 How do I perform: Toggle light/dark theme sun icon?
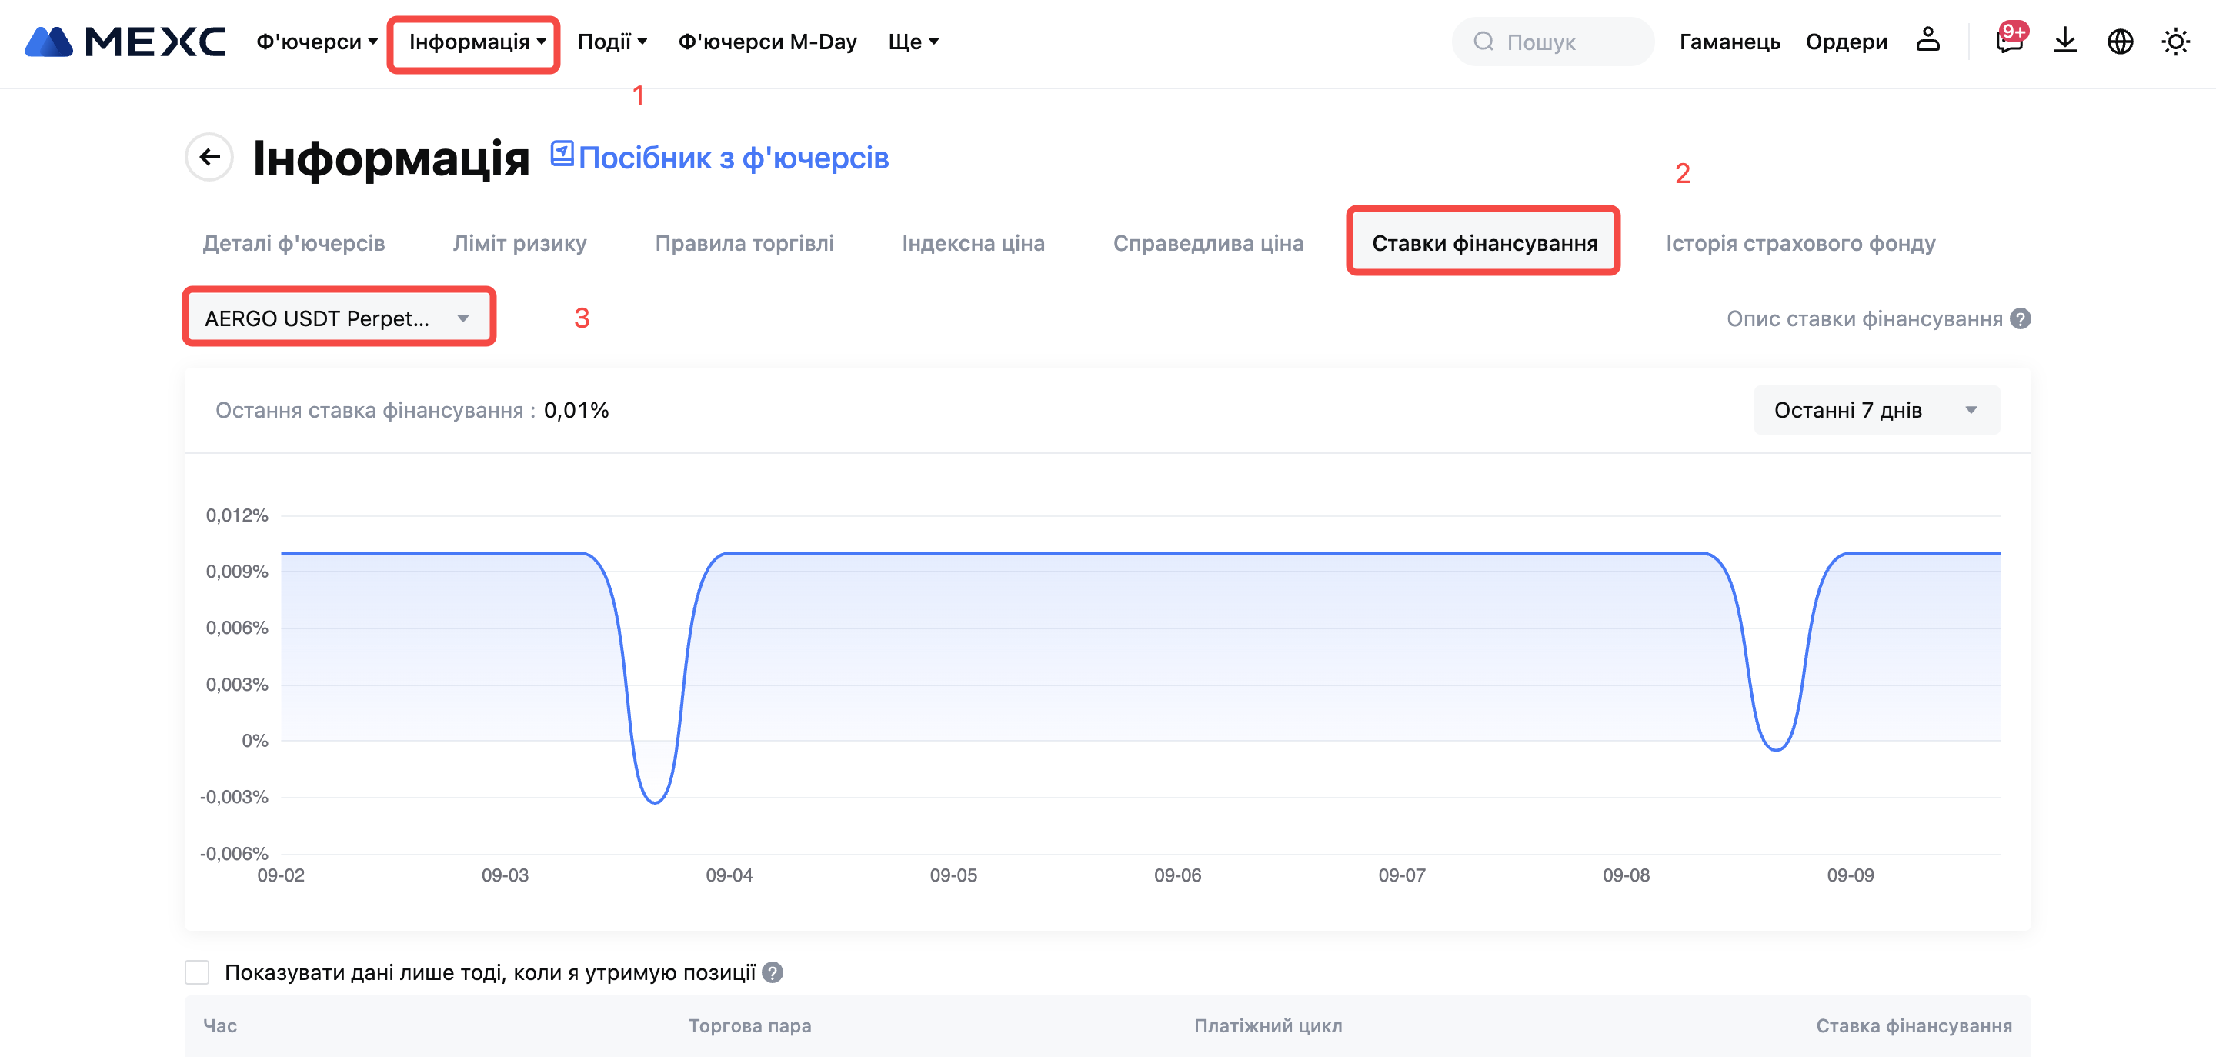2175,41
